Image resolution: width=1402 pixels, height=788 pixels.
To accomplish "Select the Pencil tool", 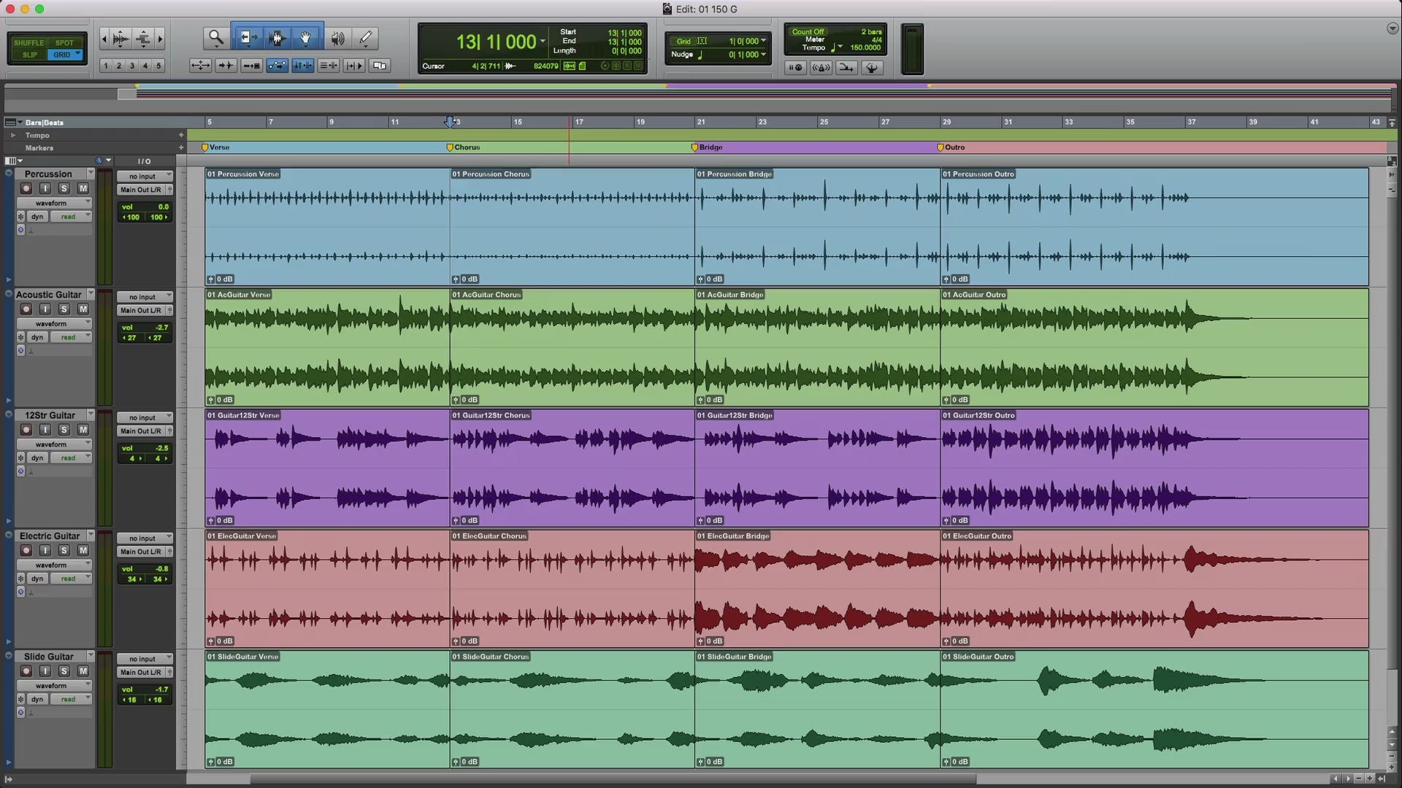I will [366, 37].
